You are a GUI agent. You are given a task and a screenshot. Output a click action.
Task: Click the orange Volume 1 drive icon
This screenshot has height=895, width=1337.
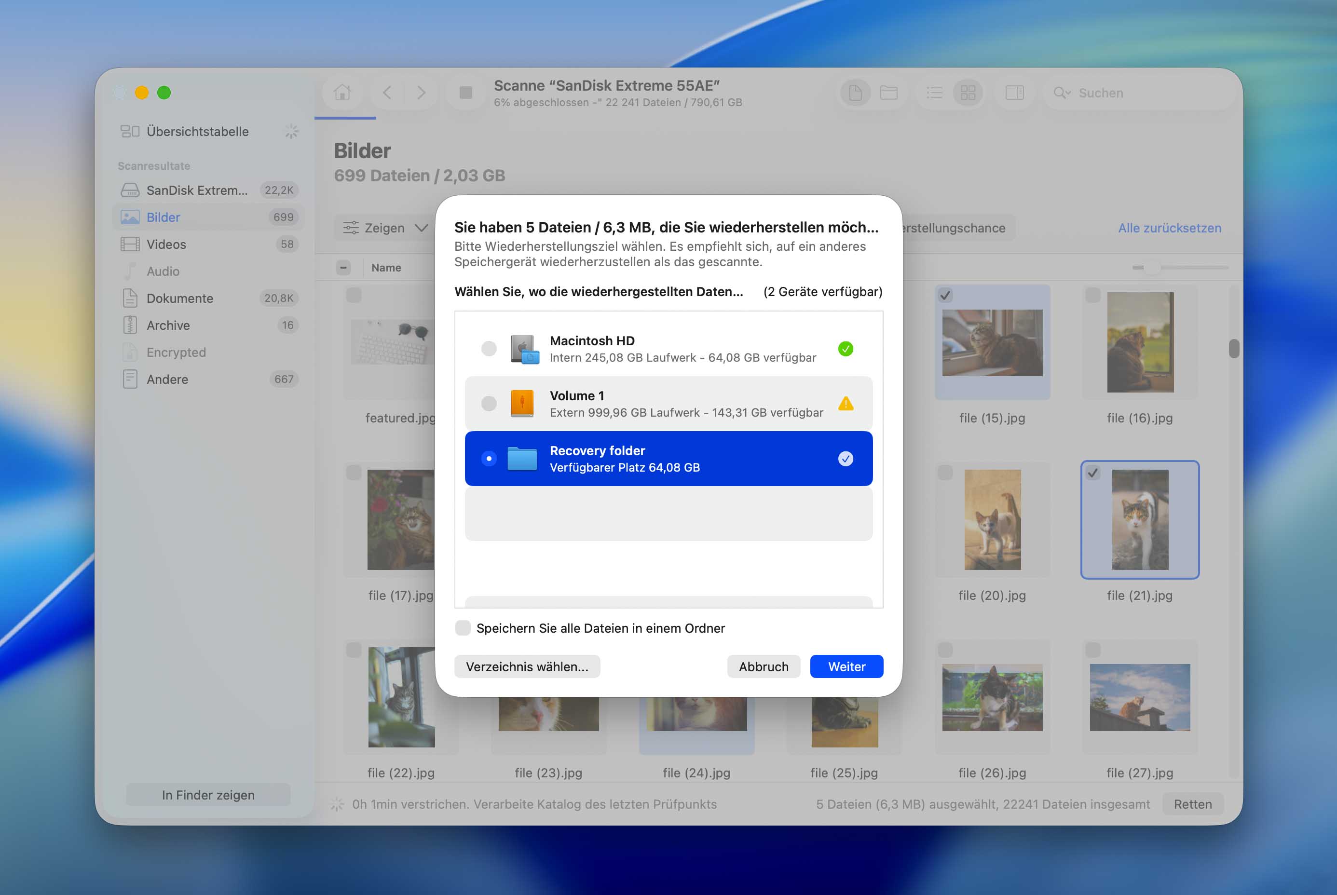[x=522, y=404]
